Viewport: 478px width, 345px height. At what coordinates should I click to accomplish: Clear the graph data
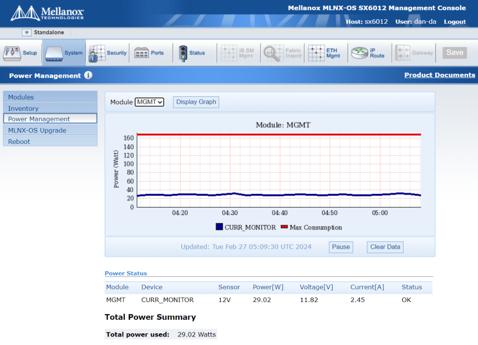[x=385, y=247]
